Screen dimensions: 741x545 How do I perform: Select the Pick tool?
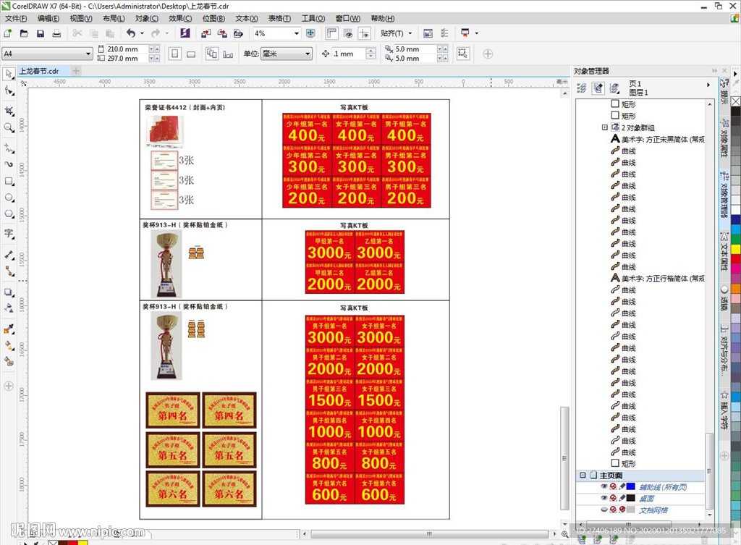pos(9,74)
